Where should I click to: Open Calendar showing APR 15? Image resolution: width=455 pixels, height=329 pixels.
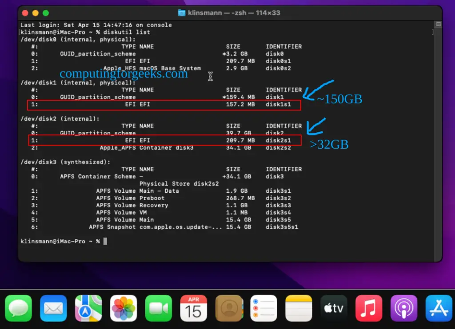click(x=194, y=308)
